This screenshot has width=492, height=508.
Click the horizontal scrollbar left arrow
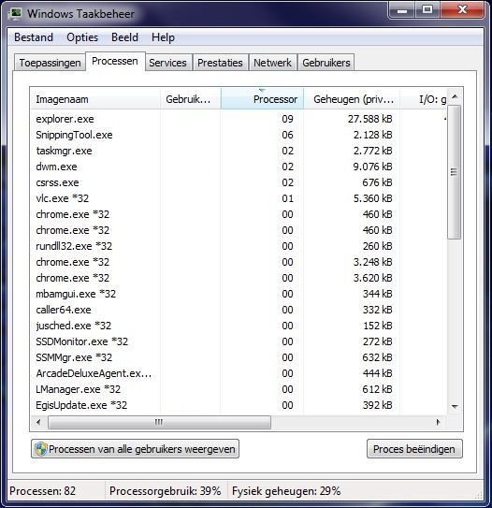[x=39, y=422]
